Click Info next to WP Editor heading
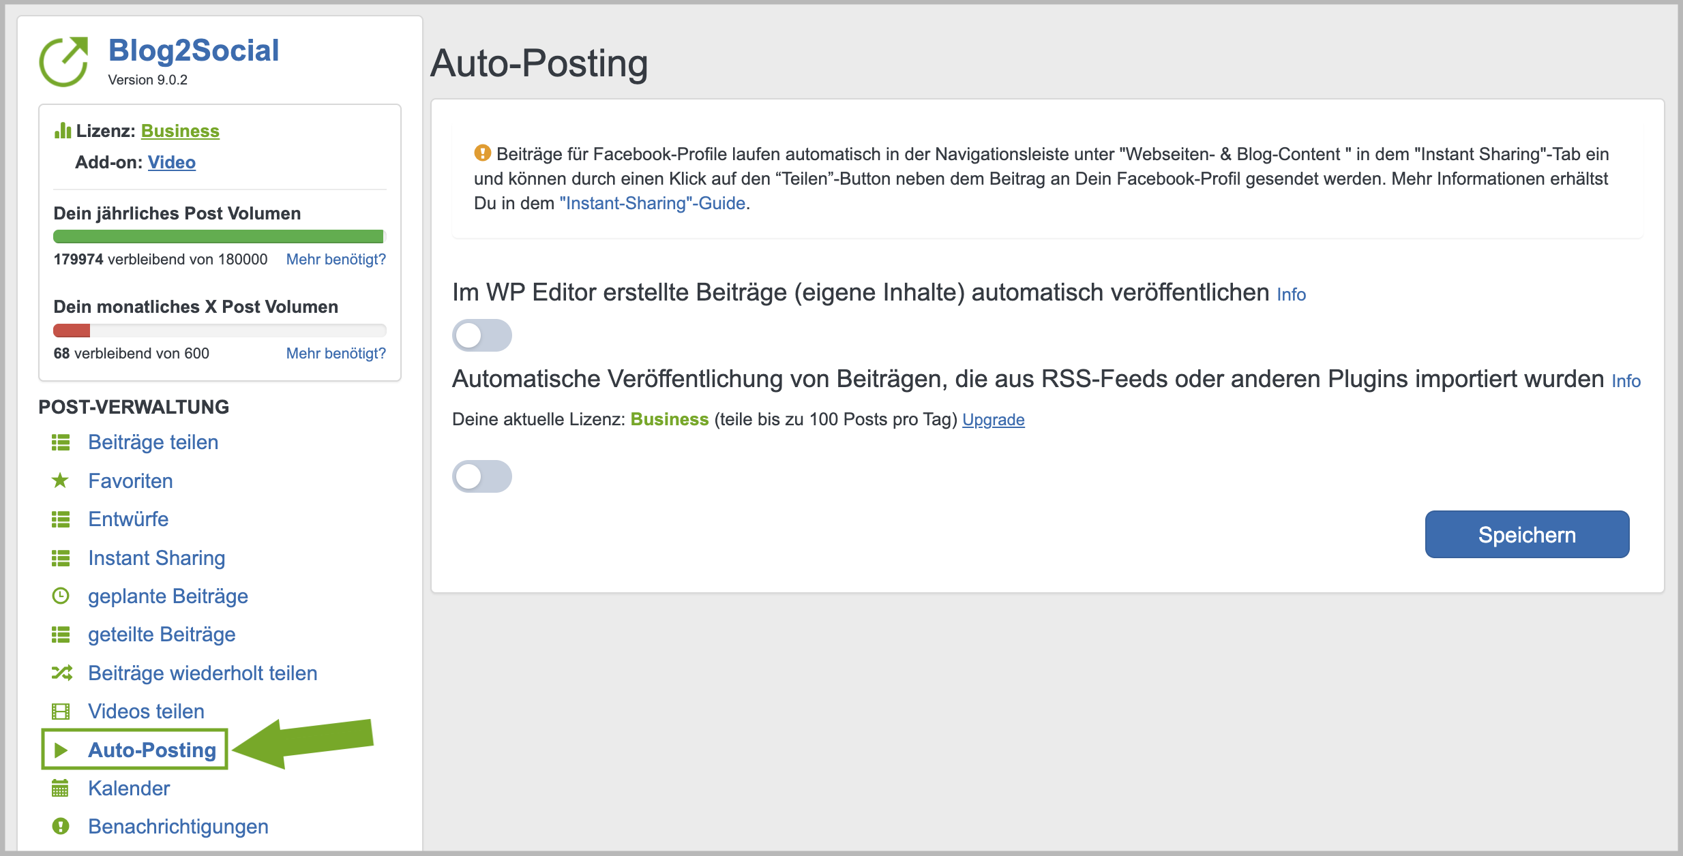 [1291, 294]
